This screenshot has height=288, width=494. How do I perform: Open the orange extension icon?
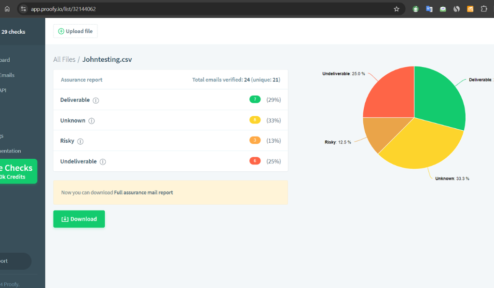point(470,9)
